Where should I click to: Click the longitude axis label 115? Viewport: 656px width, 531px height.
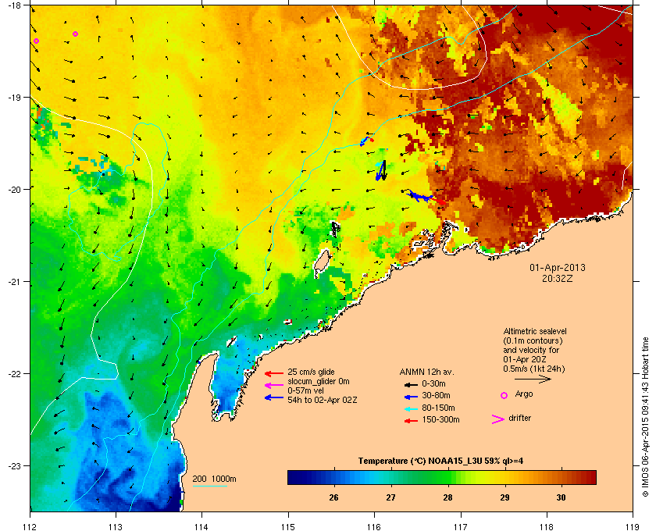click(288, 527)
